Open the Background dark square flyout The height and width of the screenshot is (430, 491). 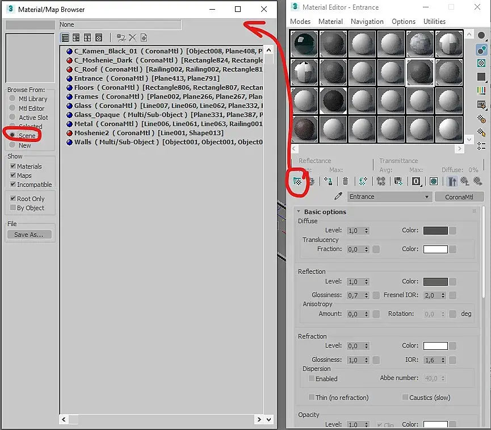[481, 77]
